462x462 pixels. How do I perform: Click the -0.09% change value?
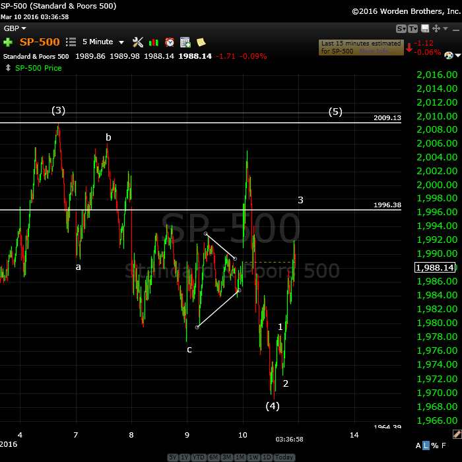tap(253, 56)
